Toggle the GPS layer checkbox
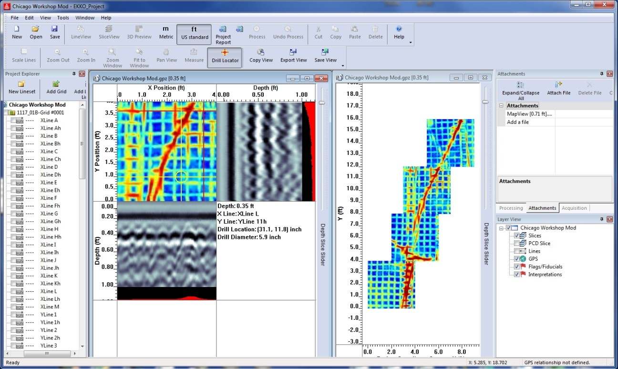 coord(517,259)
